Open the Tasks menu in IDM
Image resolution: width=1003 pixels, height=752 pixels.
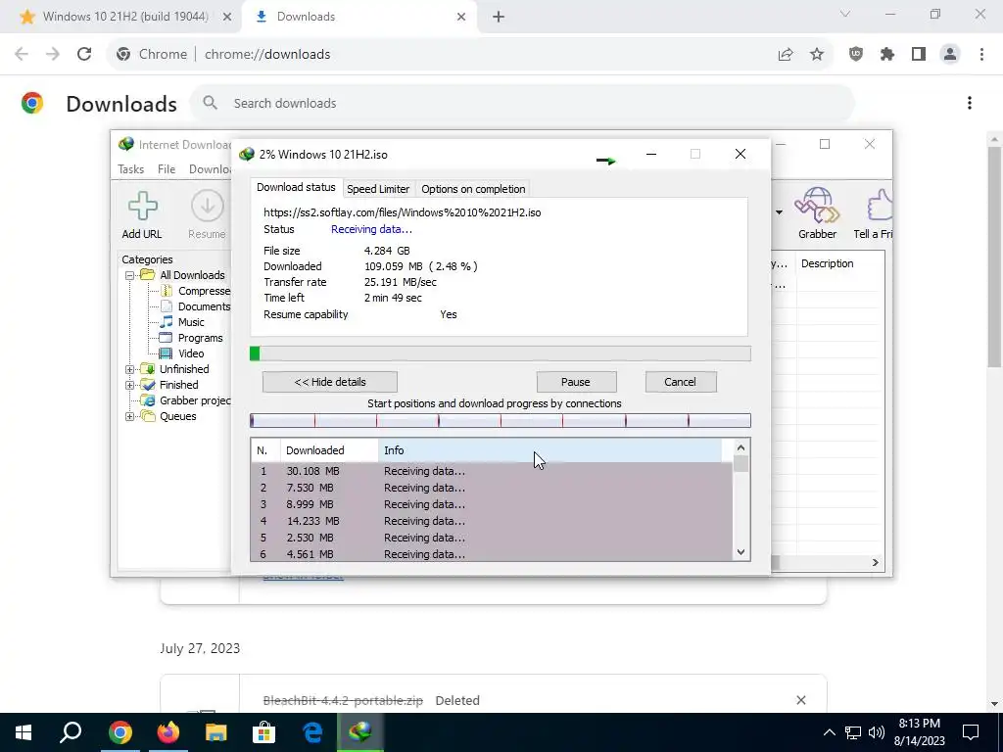130,168
